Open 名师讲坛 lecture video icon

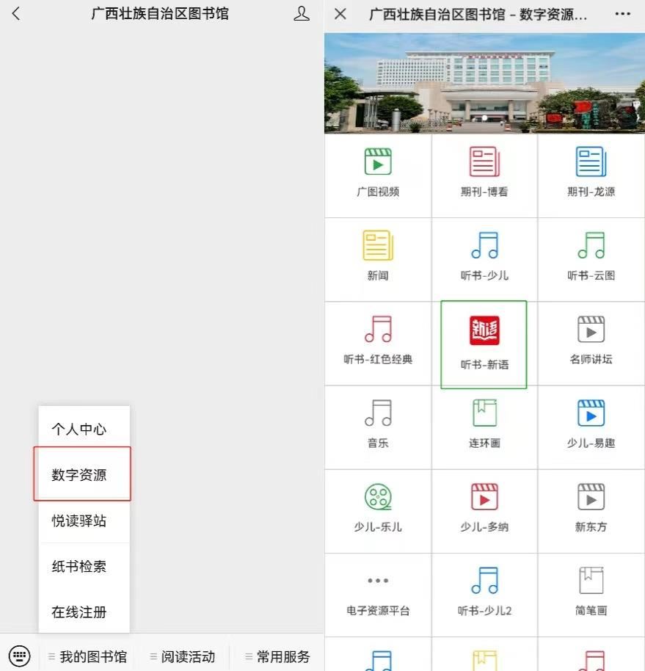[x=591, y=329]
